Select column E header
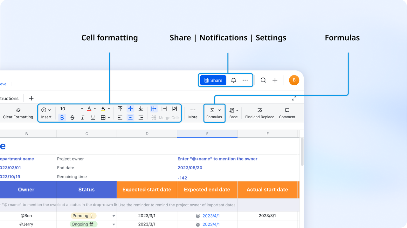The height and width of the screenshot is (228, 407). click(x=207, y=134)
